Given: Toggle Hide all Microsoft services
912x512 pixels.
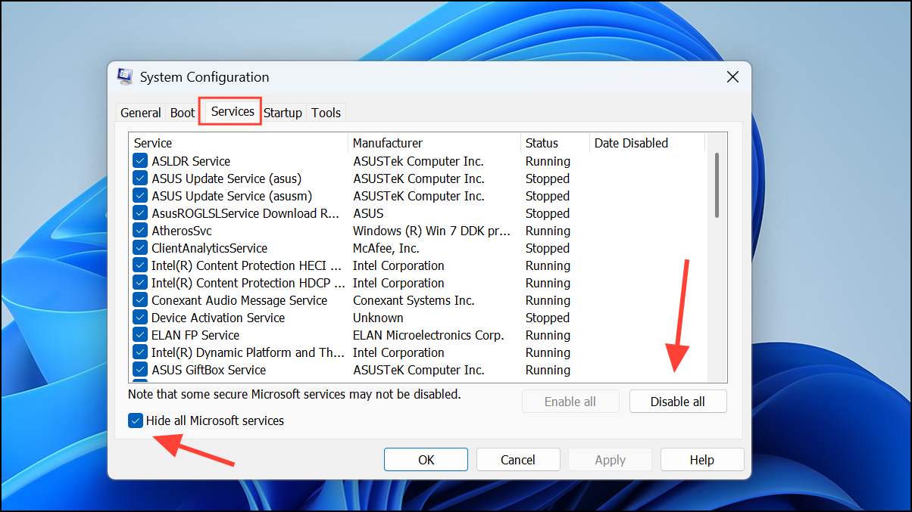Looking at the screenshot, I should [135, 420].
